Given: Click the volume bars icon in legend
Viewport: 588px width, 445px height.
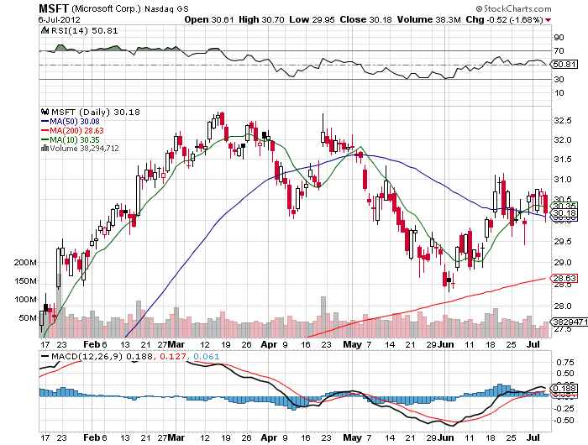Looking at the screenshot, I should 45,148.
